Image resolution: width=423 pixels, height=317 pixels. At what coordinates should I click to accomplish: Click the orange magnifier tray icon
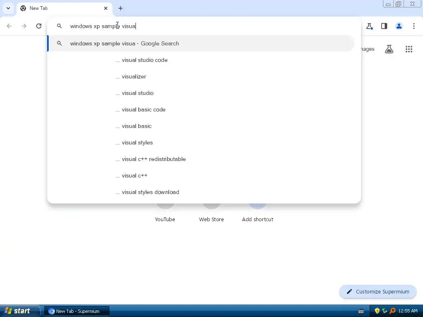392,311
